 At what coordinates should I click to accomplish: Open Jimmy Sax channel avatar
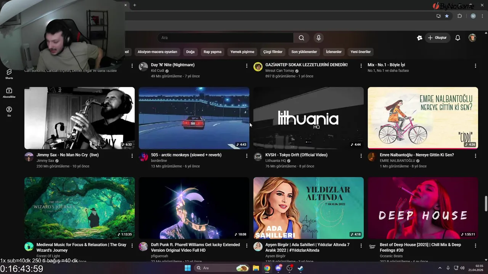(x=29, y=157)
